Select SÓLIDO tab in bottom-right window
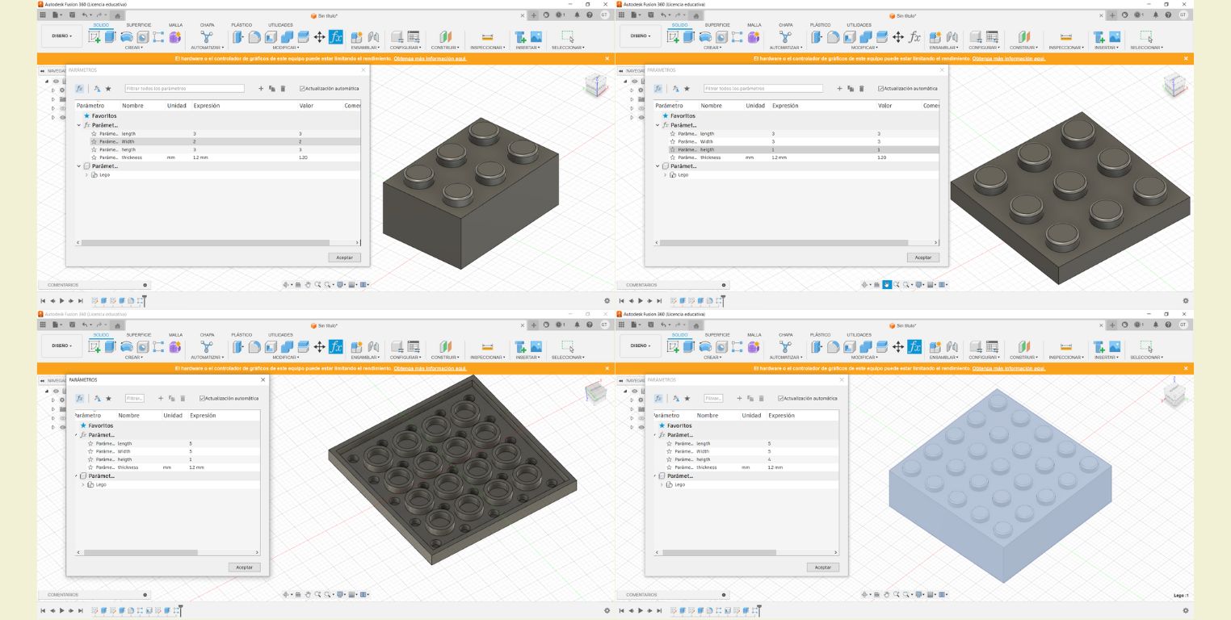Viewport: 1231px width, 620px height. [679, 335]
